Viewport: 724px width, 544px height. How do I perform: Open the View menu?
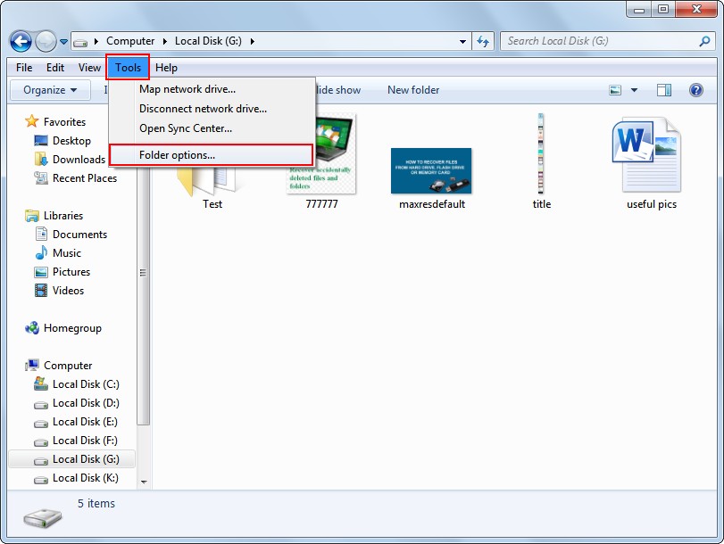89,67
